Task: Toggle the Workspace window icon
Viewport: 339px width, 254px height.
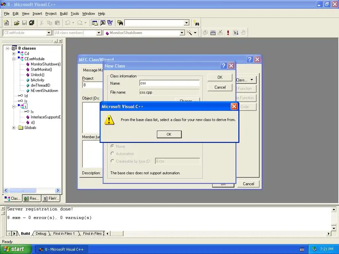Action: 95,23
